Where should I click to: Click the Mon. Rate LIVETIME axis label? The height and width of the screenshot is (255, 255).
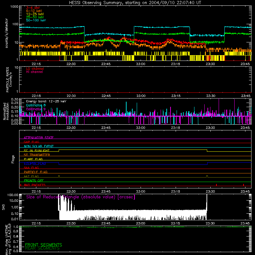click(x=8, y=239)
